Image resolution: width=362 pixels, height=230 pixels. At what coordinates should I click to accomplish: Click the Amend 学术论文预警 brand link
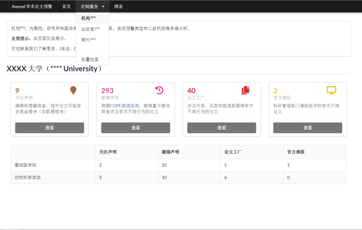coord(32,6)
